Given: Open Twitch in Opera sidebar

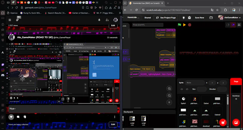Looking at the screenshot, I should click(3, 65).
